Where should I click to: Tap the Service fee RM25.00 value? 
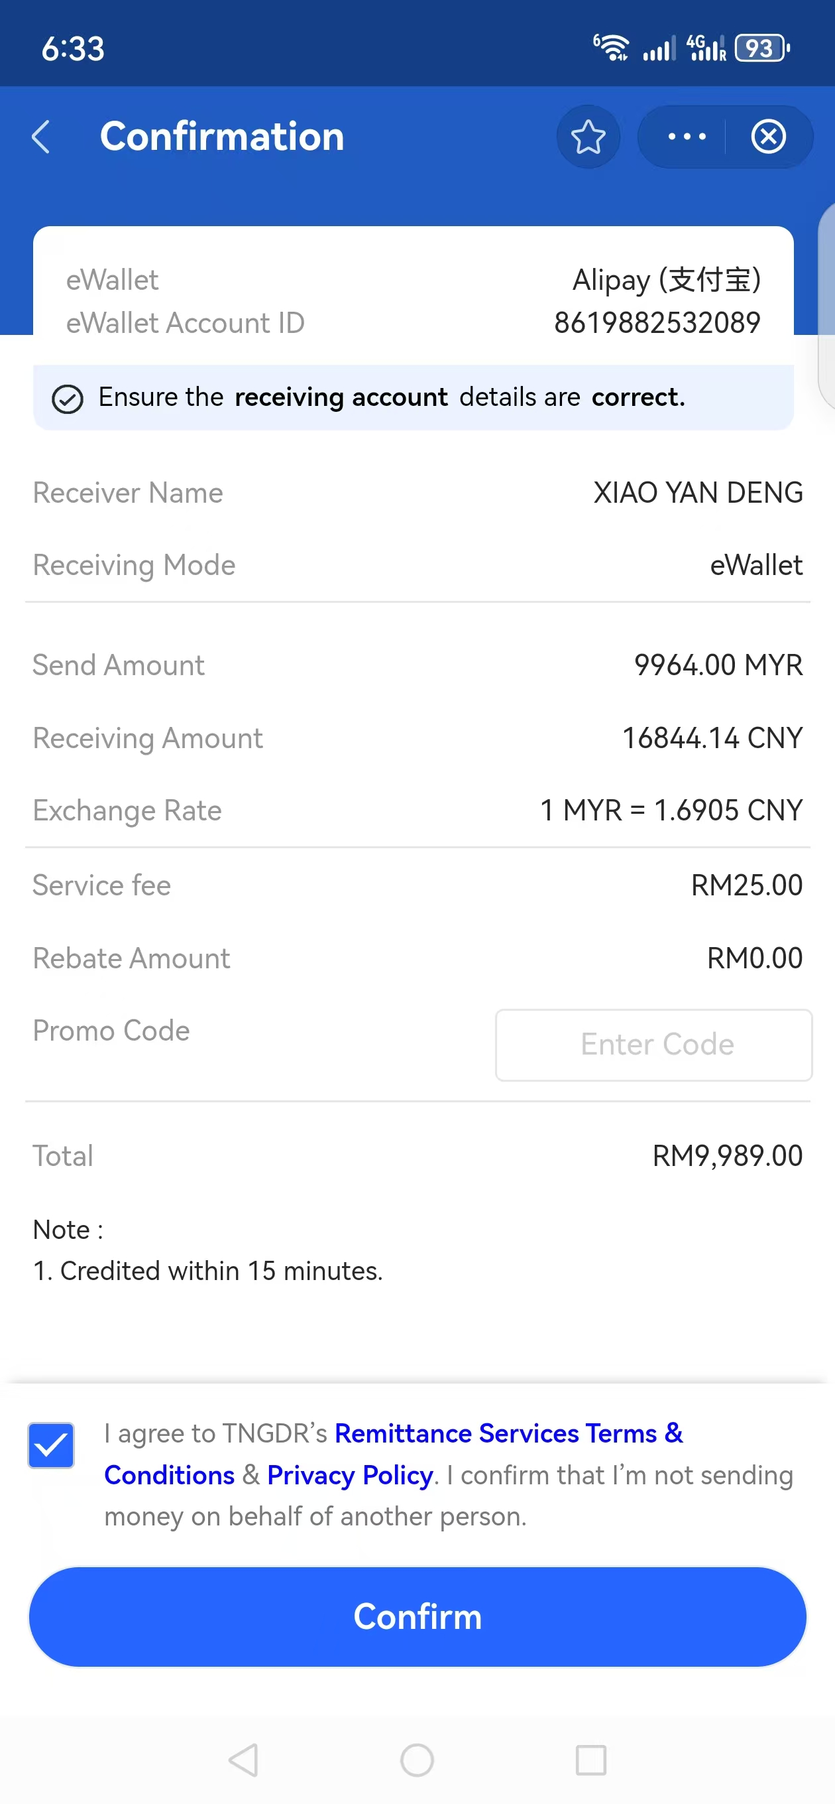coord(746,885)
